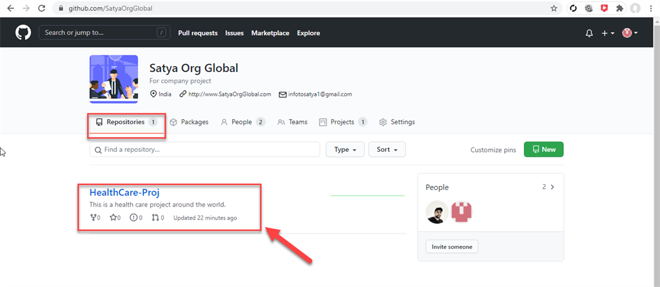Click the green New repository button
The height and width of the screenshot is (287, 660).
coord(543,149)
